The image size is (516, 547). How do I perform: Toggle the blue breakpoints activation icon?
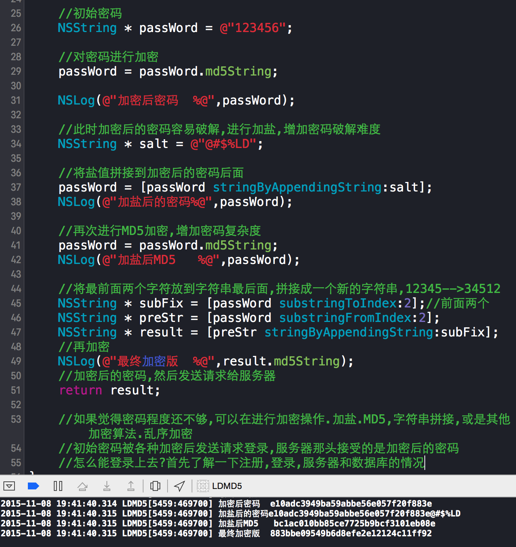(34, 486)
